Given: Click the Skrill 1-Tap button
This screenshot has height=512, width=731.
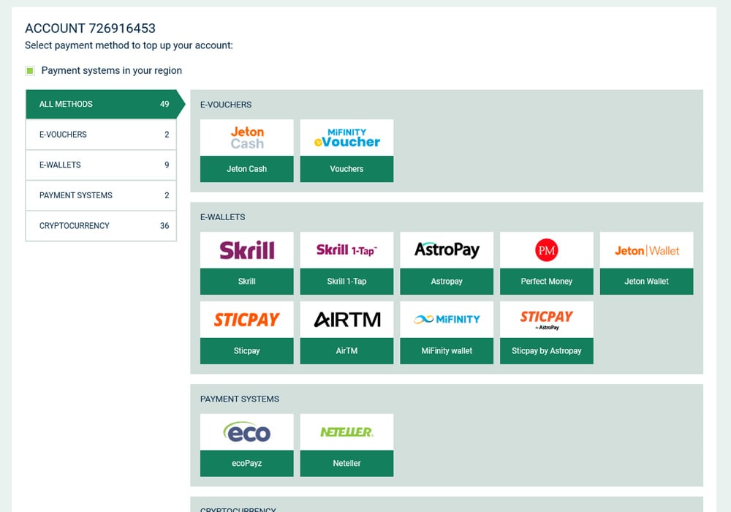Looking at the screenshot, I should [346, 281].
